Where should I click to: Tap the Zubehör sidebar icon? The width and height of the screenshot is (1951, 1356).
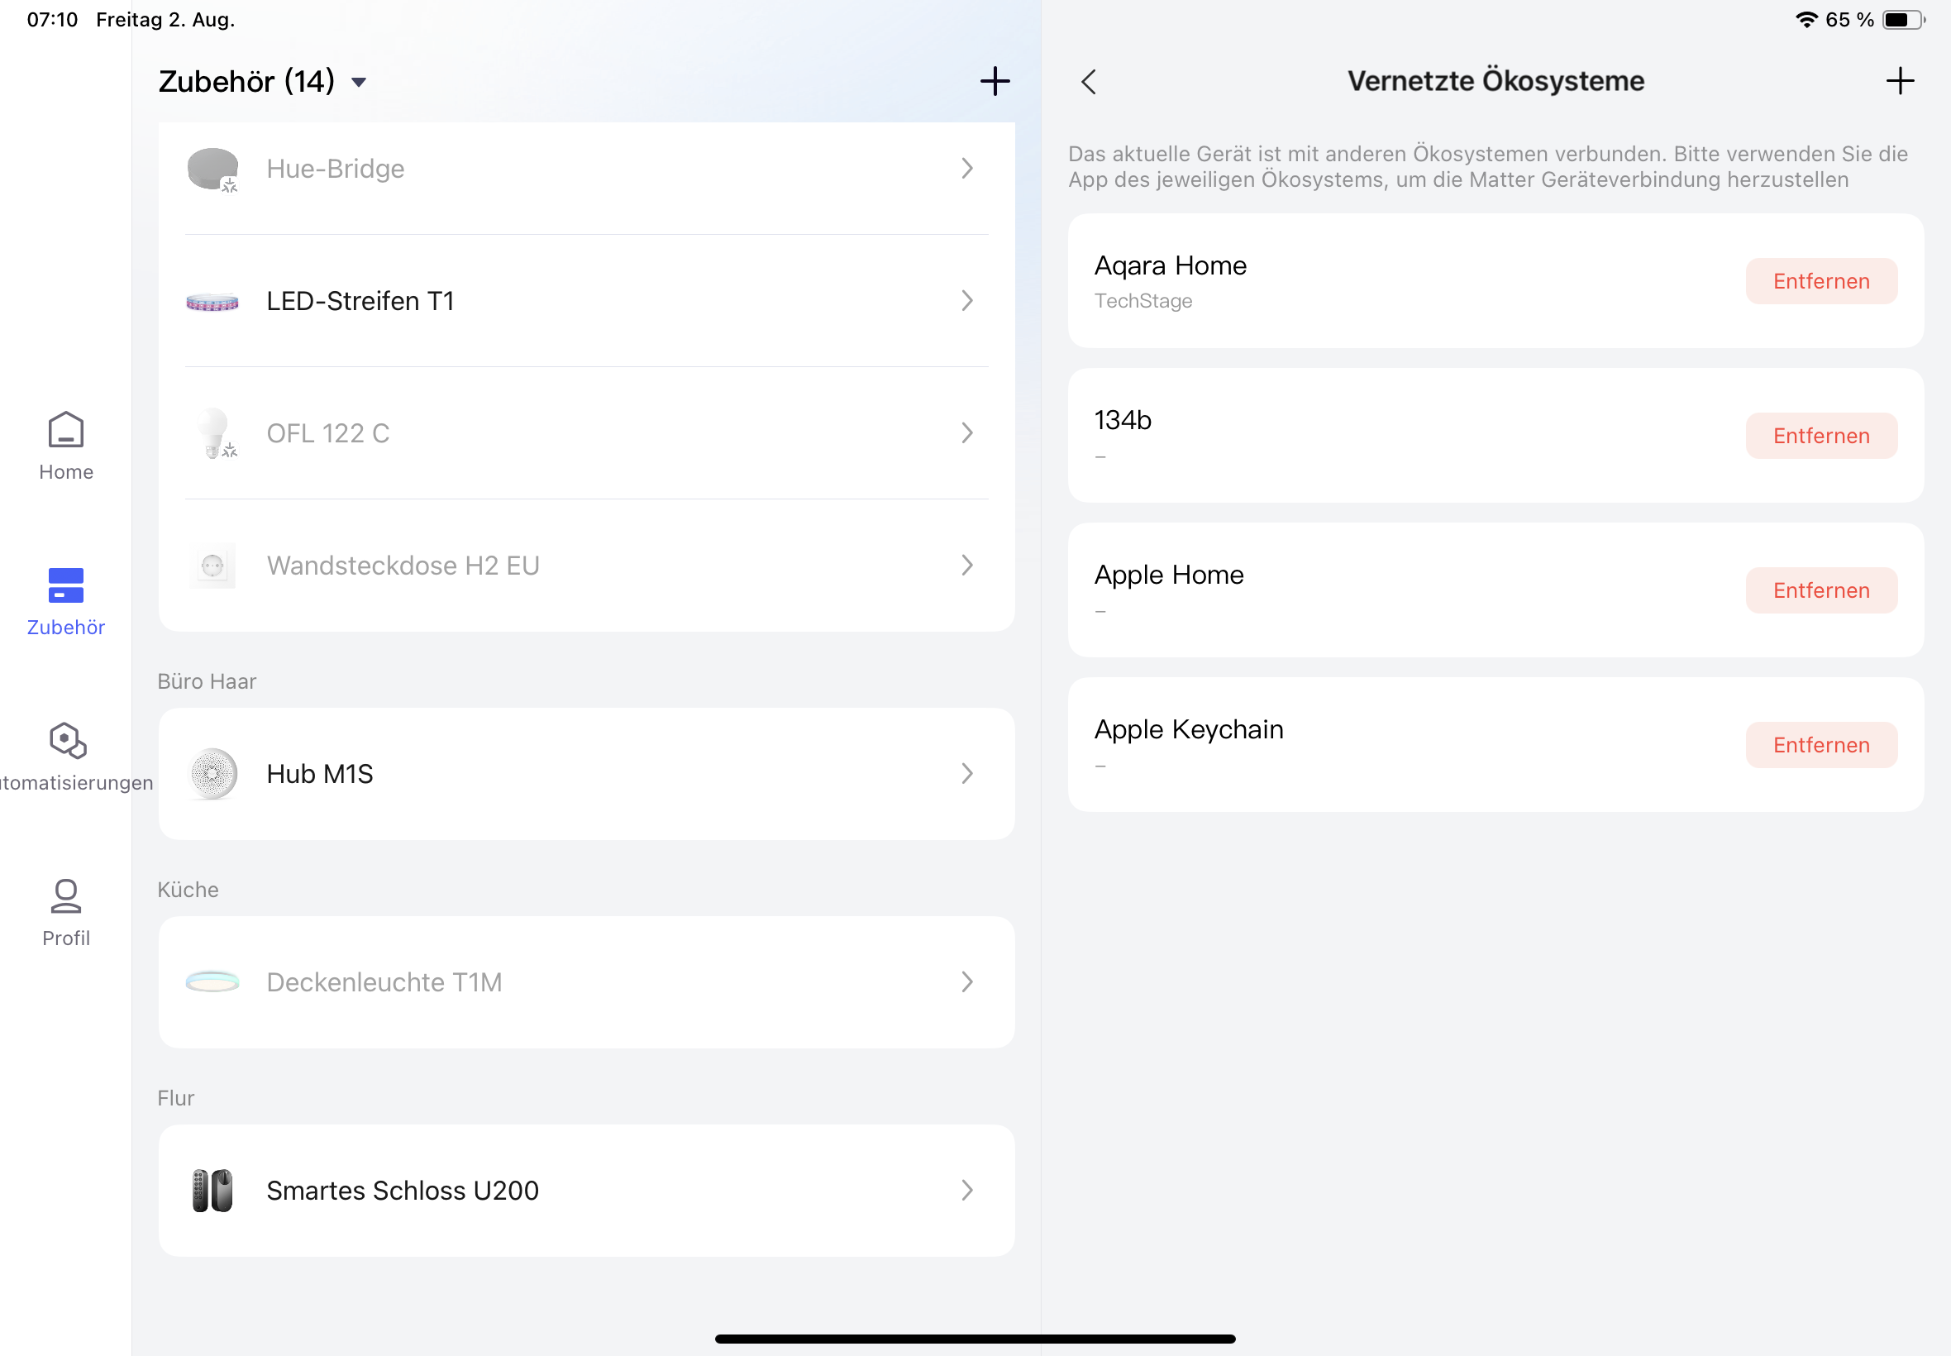(65, 585)
